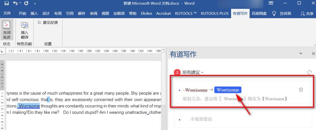Click the 共享 share button
The height and width of the screenshot is (130, 316).
[307, 14]
